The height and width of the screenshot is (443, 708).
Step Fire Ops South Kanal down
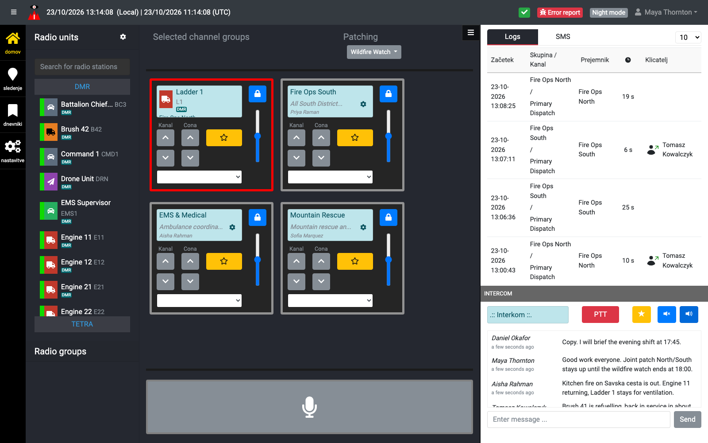coord(296,158)
